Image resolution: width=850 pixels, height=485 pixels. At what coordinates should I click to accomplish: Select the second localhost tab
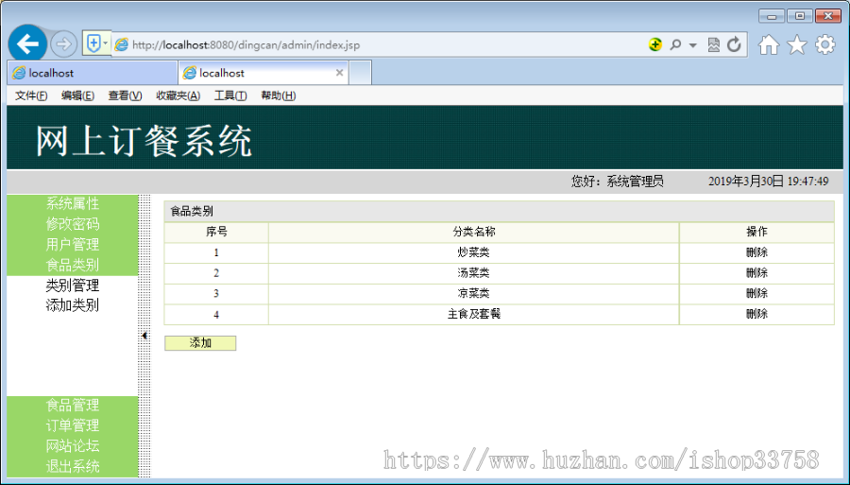(263, 73)
